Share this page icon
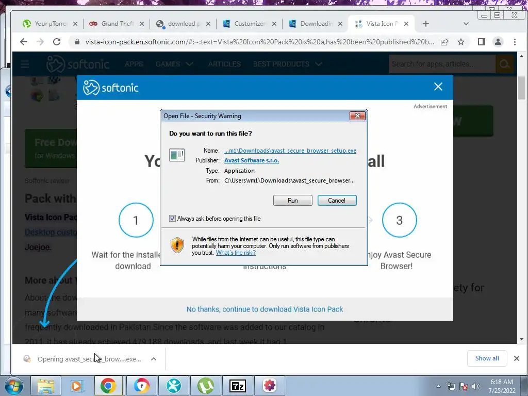528x396 pixels. click(444, 42)
